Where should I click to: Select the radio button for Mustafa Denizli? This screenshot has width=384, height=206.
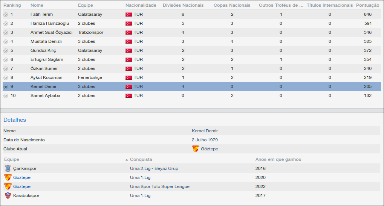tap(6, 41)
